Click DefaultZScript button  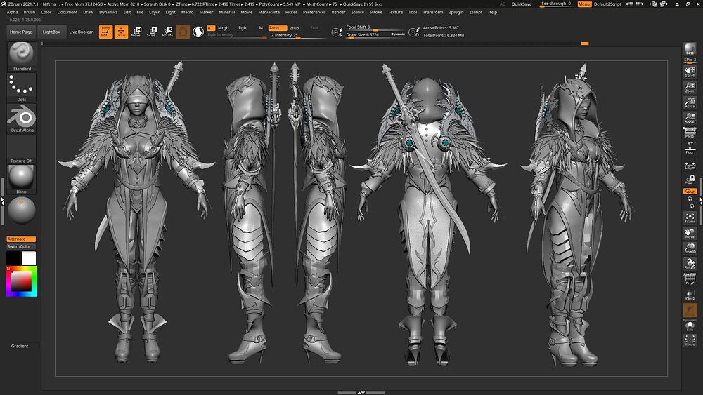click(x=607, y=4)
